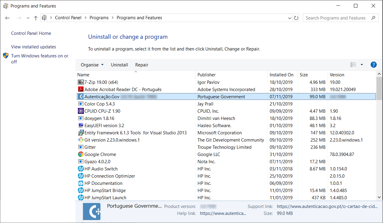Open help with blue question mark icon
The width and height of the screenshot is (383, 223).
(373, 65)
